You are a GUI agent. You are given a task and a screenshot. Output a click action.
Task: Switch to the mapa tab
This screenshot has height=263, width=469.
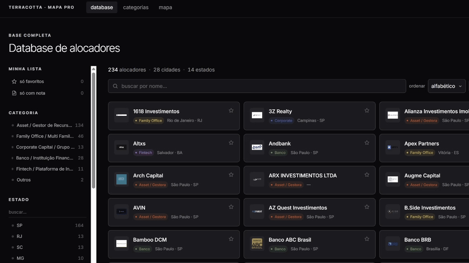coord(165,7)
